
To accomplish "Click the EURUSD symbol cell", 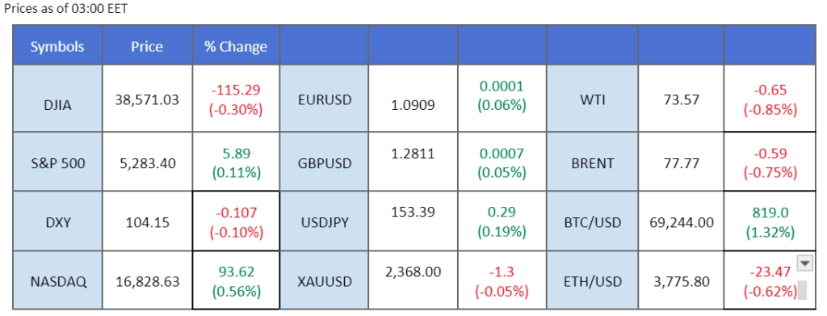I will pyautogui.click(x=324, y=99).
